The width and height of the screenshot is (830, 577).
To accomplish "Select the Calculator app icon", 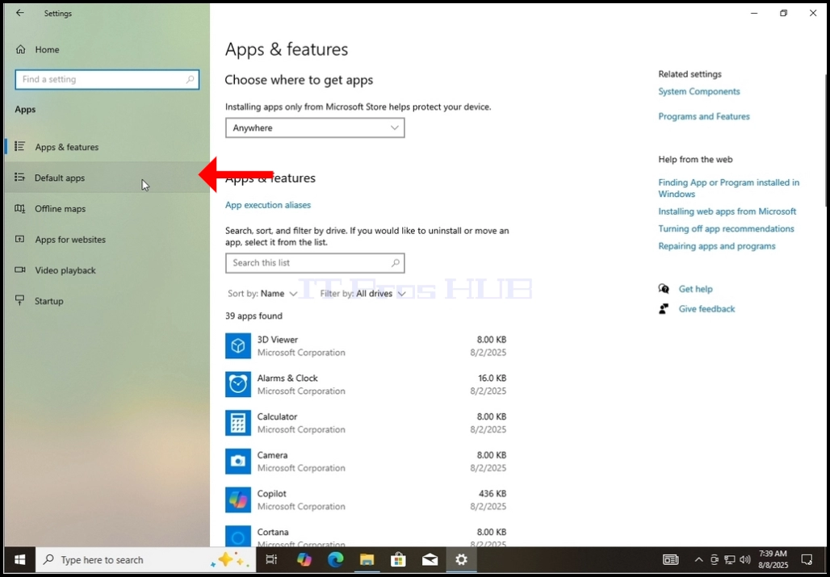I will tap(238, 423).
